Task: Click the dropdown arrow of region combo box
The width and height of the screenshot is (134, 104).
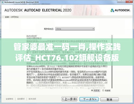Action: [93, 29]
